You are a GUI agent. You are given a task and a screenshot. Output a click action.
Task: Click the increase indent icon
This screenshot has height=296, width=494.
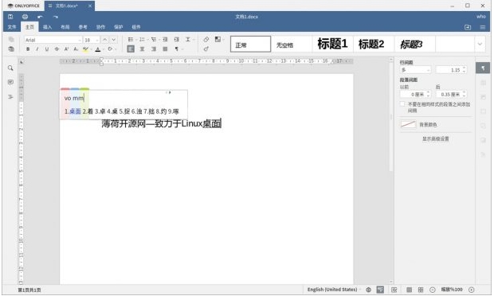(x=177, y=40)
